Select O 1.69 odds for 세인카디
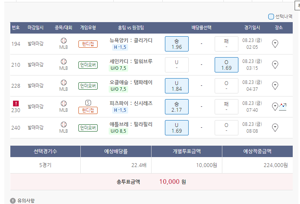This screenshot has height=204, width=300. (x=227, y=65)
